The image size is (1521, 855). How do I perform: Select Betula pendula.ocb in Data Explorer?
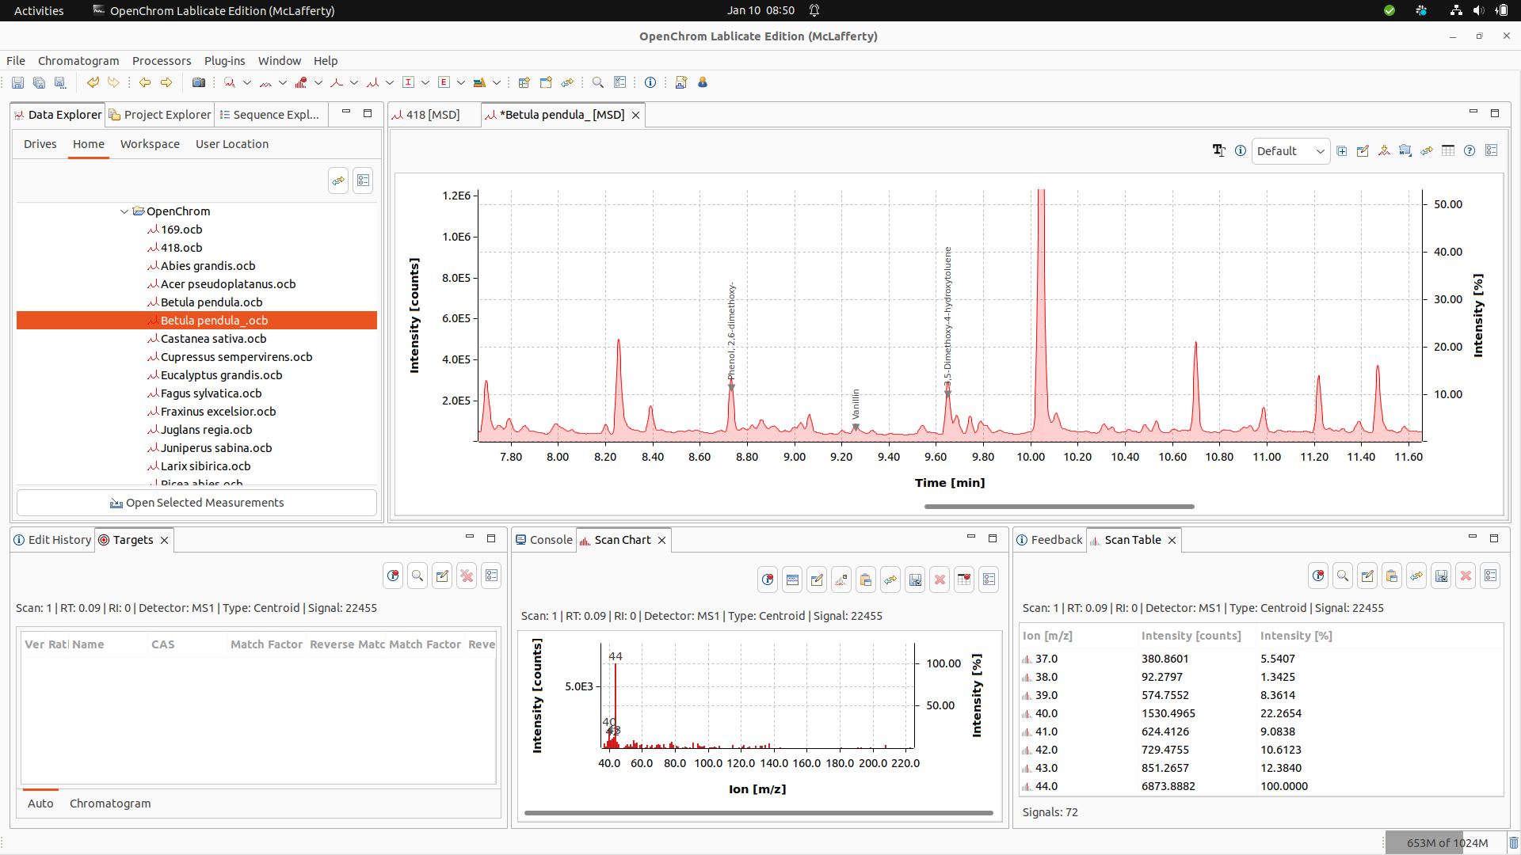211,302
